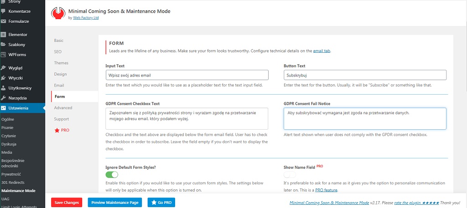Click the Formularze envelope icon
The width and height of the screenshot is (467, 208).
[x=3, y=21]
